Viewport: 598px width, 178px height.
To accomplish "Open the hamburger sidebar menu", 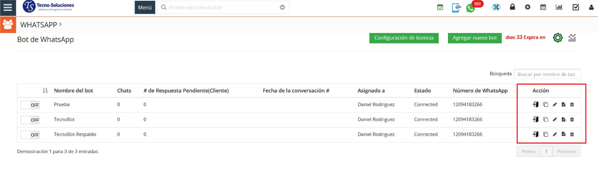I will click(x=8, y=7).
